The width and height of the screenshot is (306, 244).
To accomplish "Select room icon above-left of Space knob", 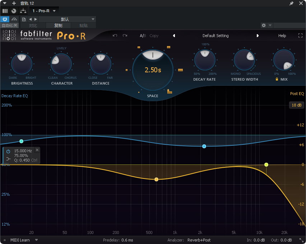I will coord(139,47).
